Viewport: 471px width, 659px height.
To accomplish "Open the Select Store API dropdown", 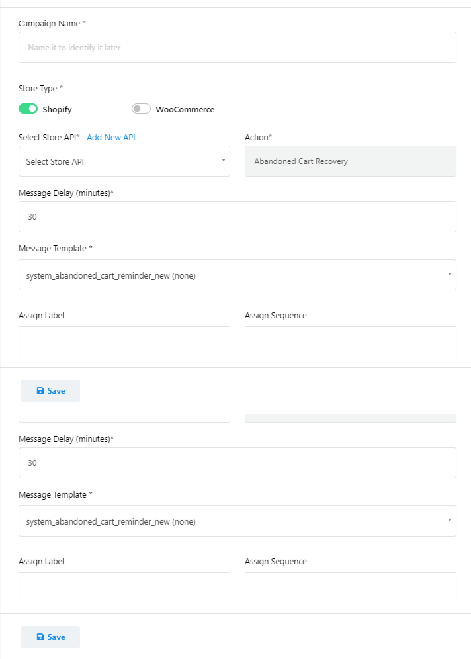I will coord(124,161).
